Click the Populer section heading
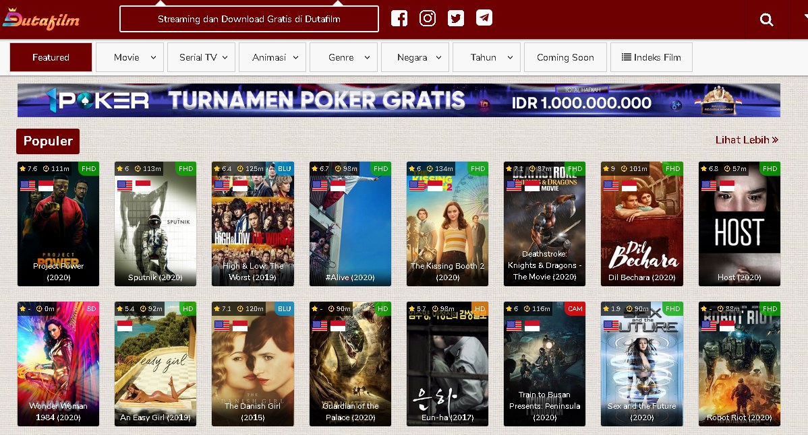The height and width of the screenshot is (435, 808). (48, 141)
